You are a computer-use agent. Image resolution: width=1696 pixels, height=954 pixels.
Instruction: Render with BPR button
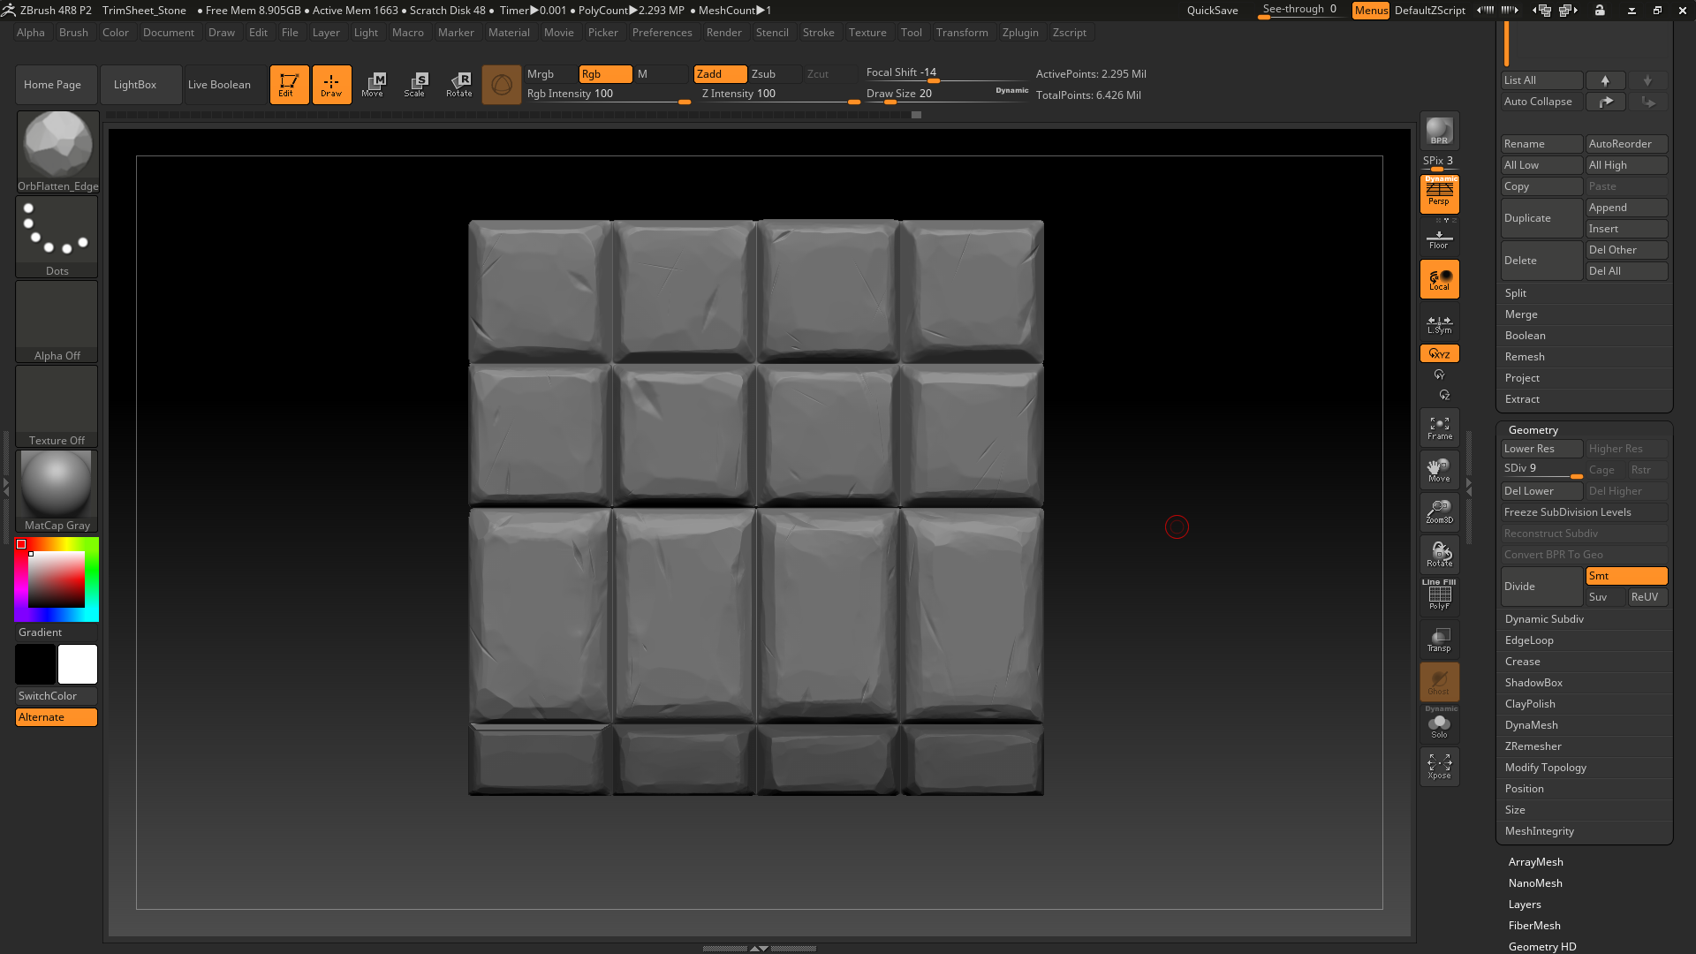tap(1439, 131)
